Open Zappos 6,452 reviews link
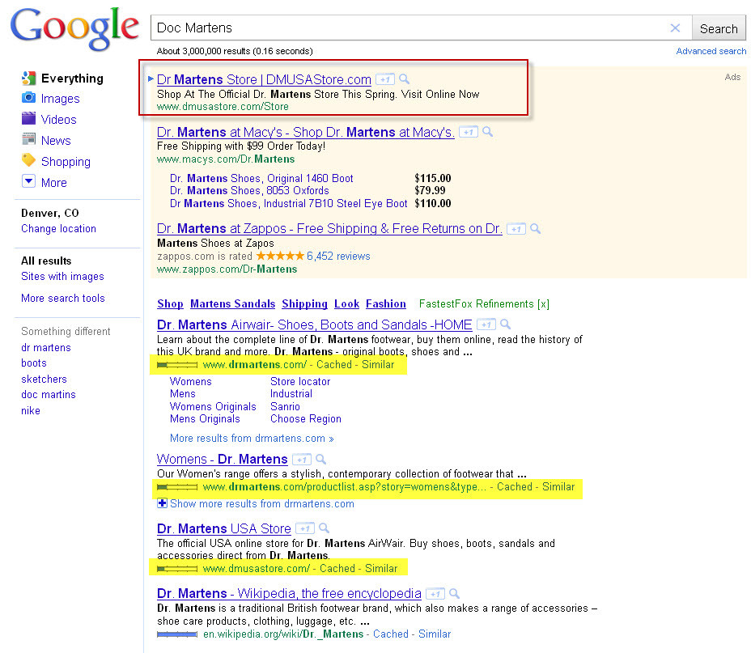Viewport: 751px width, 653px height. click(338, 257)
